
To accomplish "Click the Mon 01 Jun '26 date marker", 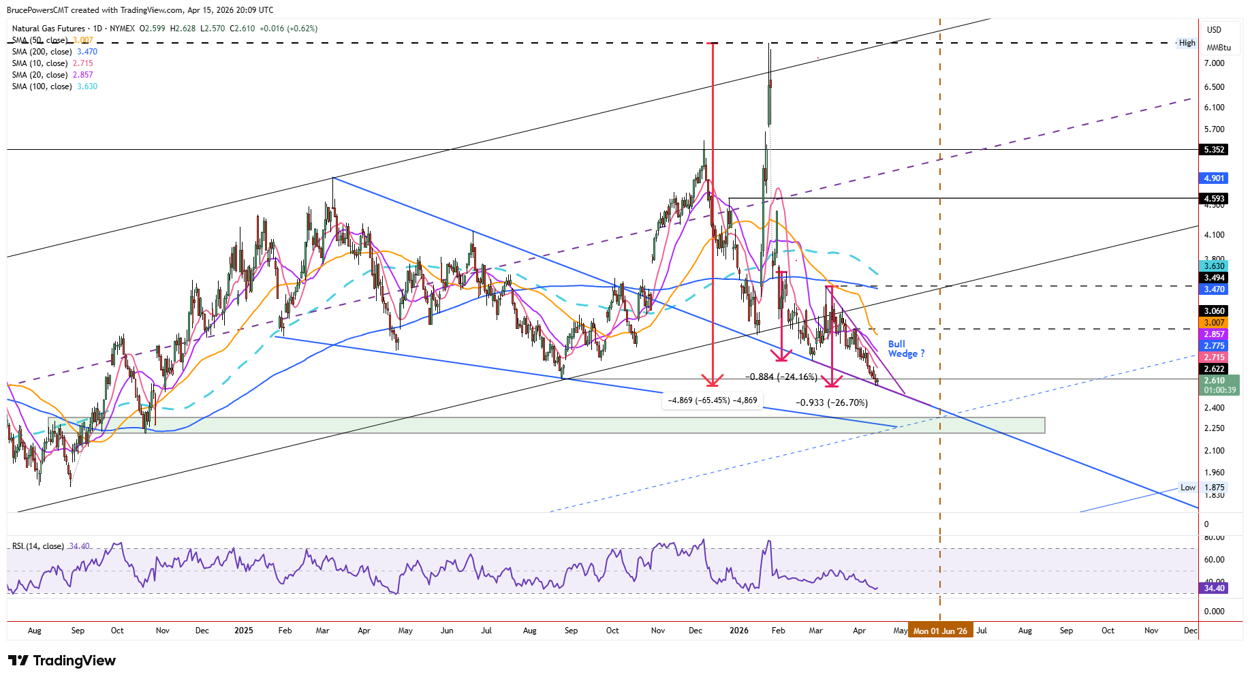I will [940, 631].
